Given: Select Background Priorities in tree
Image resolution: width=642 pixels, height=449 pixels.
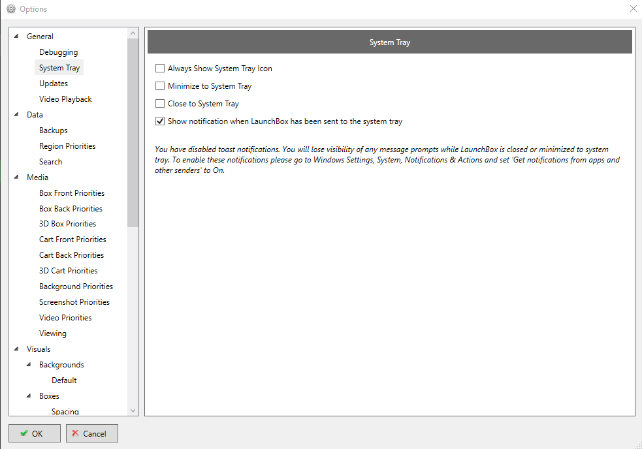Looking at the screenshot, I should click(76, 286).
